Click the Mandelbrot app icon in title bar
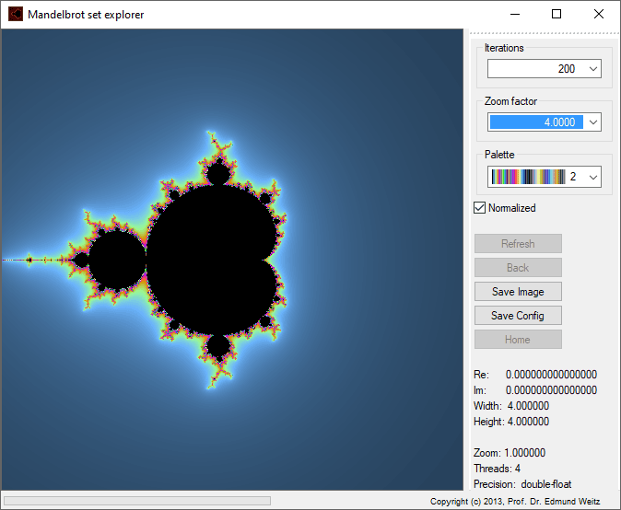621x510 pixels. (16, 14)
